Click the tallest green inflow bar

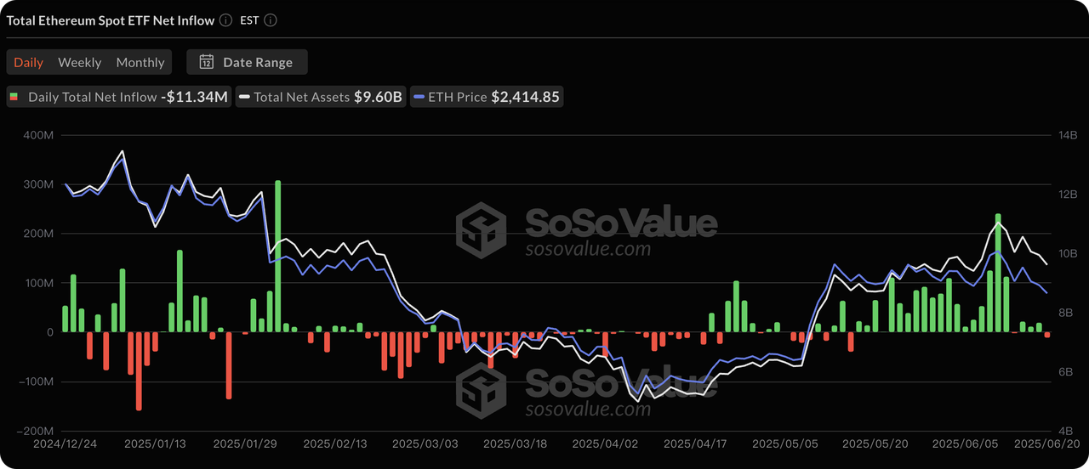click(x=277, y=255)
